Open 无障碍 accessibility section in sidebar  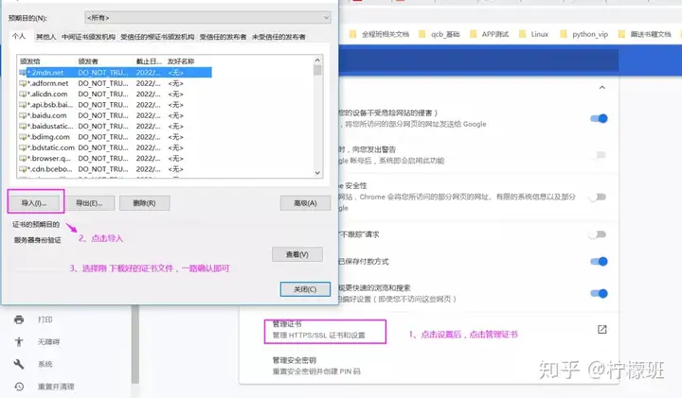(48, 342)
